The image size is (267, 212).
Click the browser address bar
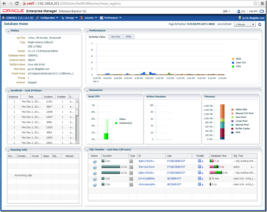(133, 4)
